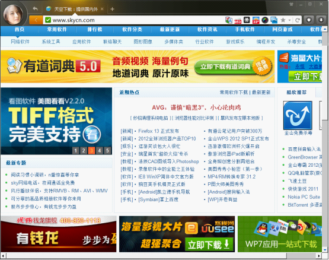329x260 pixels.
Task: Click the black asterisk extension icon
Action: (247, 20)
